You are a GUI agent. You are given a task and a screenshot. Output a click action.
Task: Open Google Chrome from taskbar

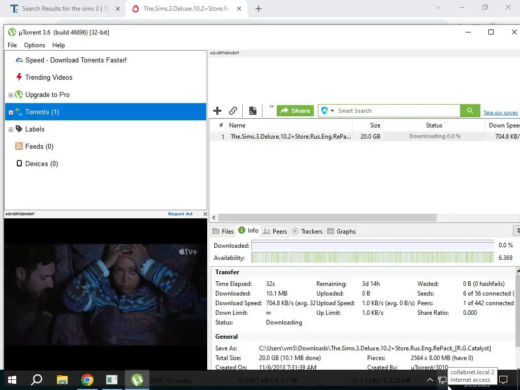point(87,380)
